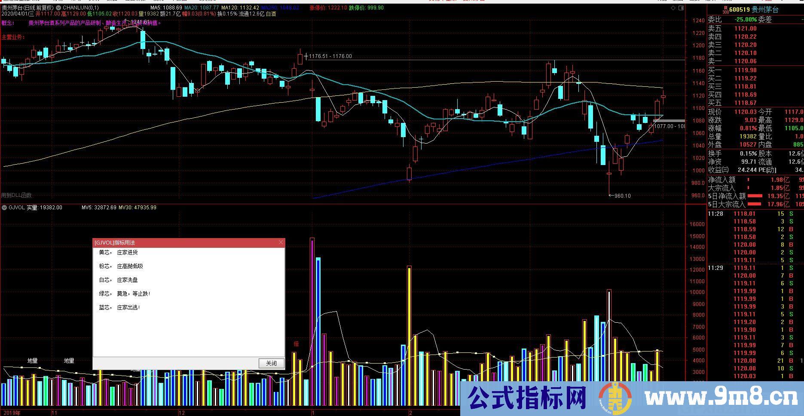
Task: Click the 1176.51 horizontal price line label
Action: (330, 56)
